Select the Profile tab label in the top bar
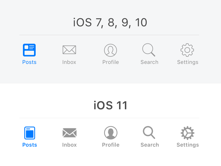 click(110, 62)
